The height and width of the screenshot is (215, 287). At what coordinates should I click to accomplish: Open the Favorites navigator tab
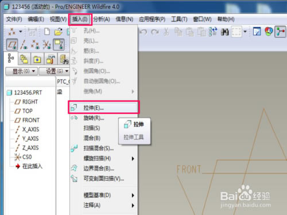[x=51, y=59]
